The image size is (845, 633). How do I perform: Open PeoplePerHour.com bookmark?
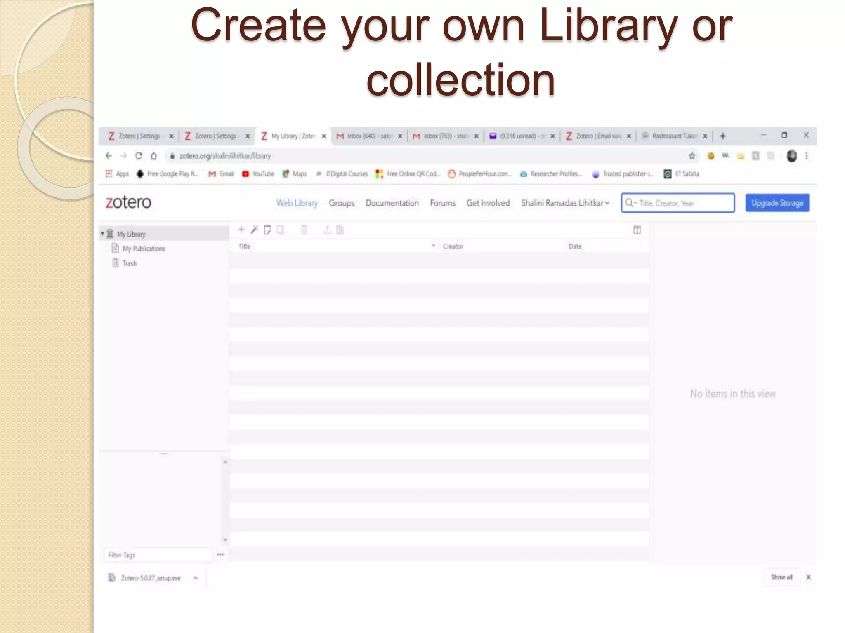tap(480, 174)
